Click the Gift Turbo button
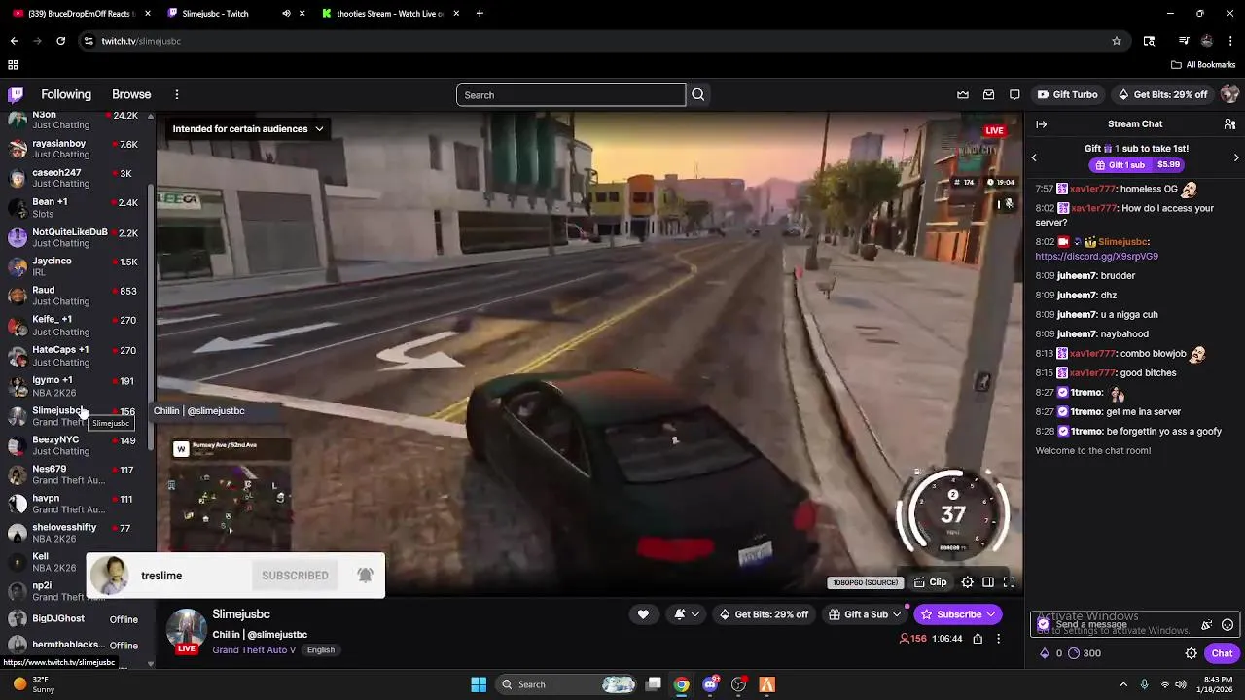The image size is (1245, 700). (1067, 94)
